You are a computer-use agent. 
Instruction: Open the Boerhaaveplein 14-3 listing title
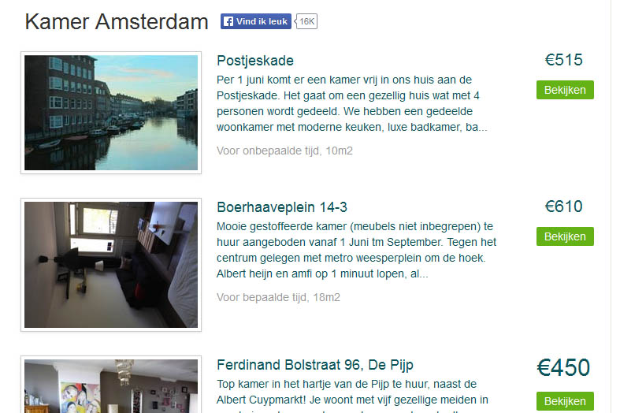[282, 207]
